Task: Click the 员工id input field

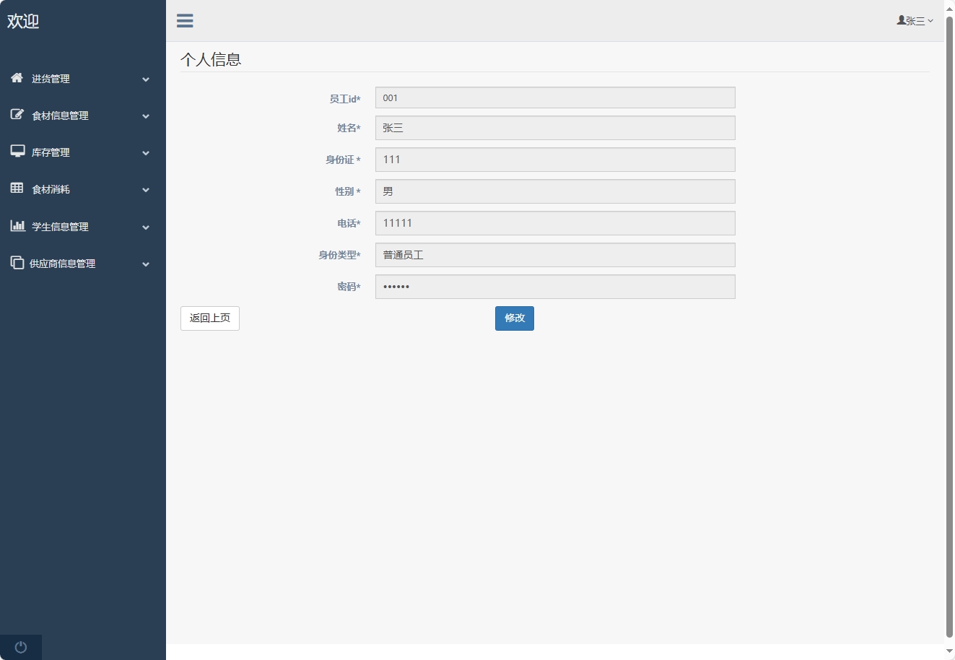Action: point(555,97)
